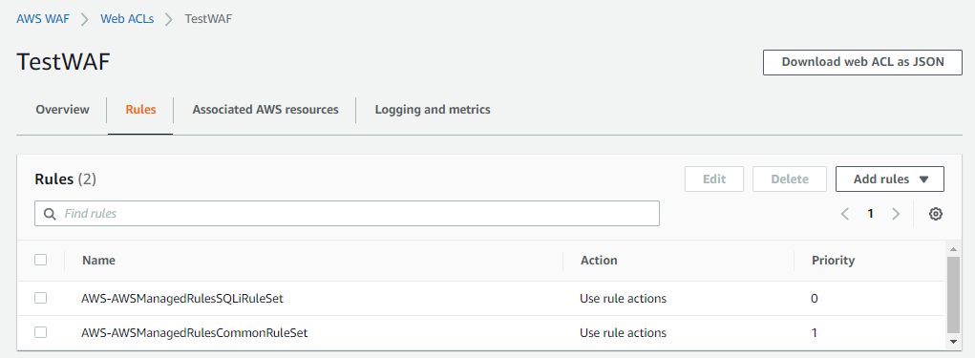Open the Associated AWS resources tab
Image resolution: width=975 pixels, height=358 pixels.
[x=265, y=110]
